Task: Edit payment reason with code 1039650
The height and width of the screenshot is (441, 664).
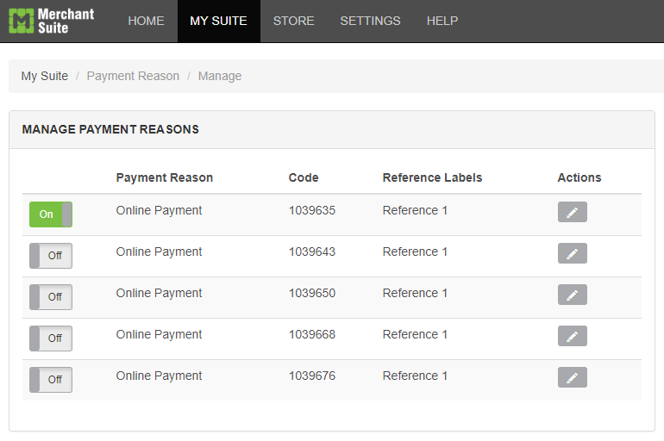Action: tap(572, 295)
